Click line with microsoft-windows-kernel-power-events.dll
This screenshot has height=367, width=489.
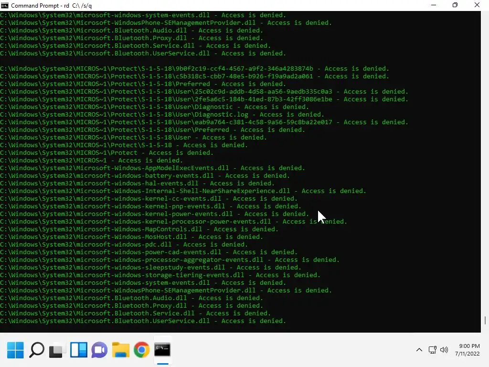(154, 214)
